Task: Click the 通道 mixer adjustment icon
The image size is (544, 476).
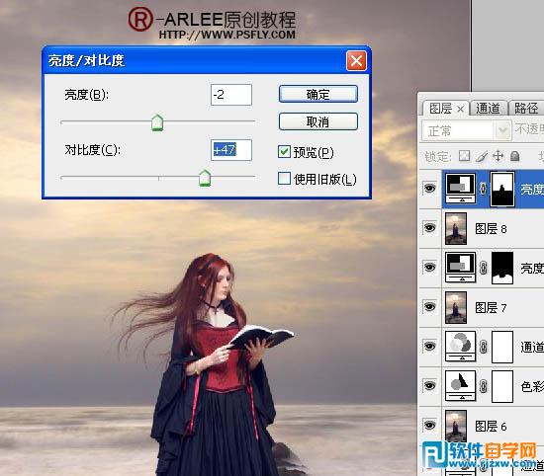Action: 461,347
